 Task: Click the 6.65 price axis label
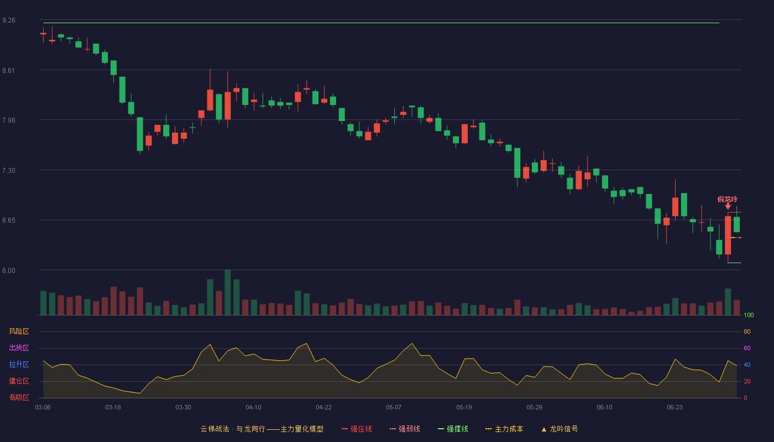(x=9, y=220)
